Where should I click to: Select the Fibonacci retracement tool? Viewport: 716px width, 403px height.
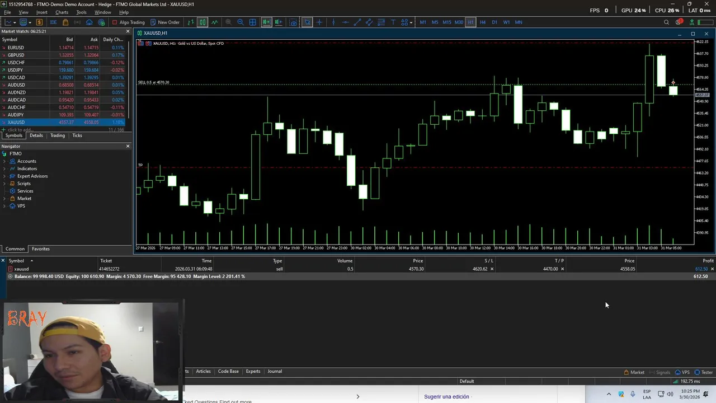381,22
